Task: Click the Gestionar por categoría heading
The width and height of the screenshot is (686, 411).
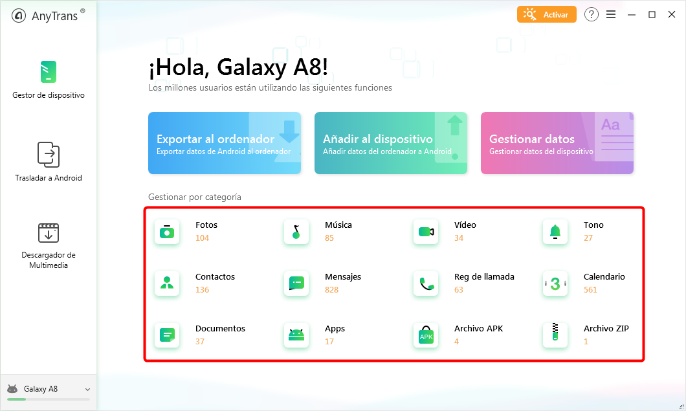Action: pos(195,197)
